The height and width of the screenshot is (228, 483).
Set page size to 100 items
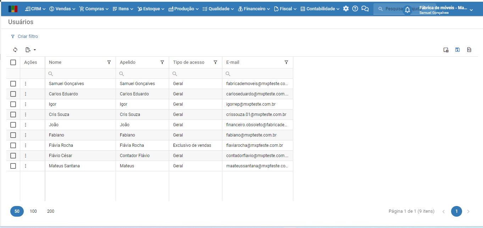click(33, 211)
